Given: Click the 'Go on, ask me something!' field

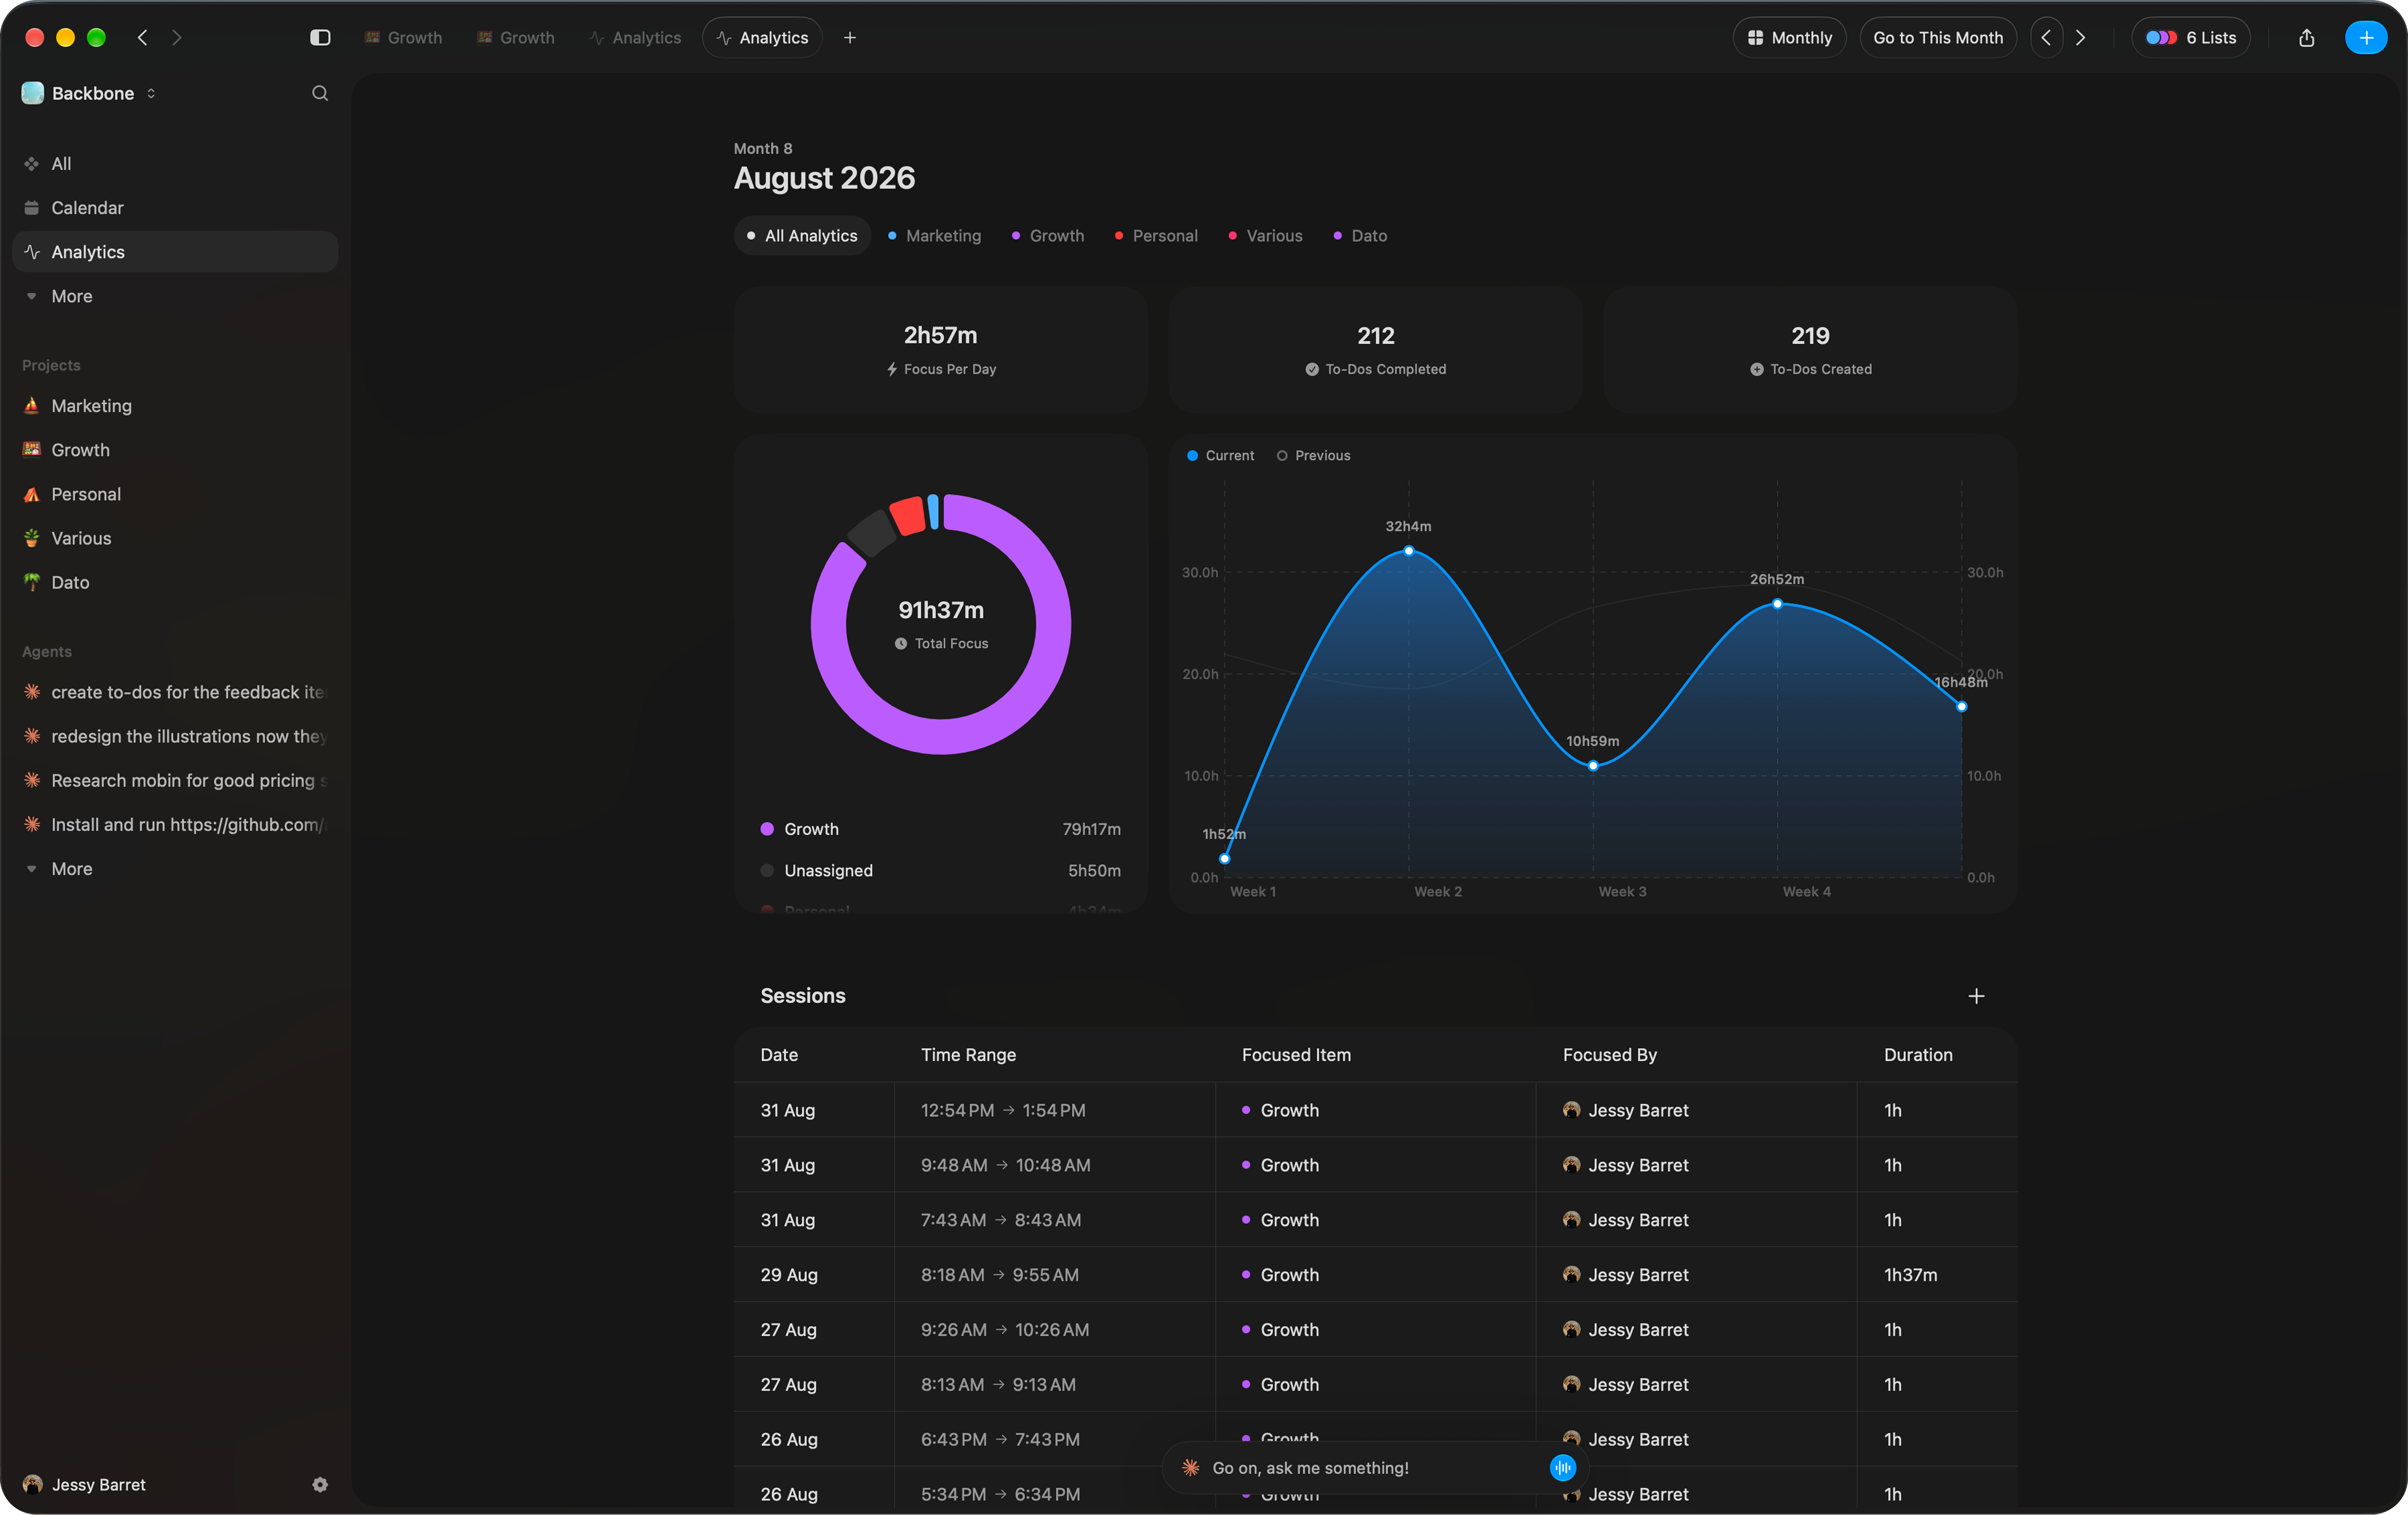Looking at the screenshot, I should point(1375,1468).
